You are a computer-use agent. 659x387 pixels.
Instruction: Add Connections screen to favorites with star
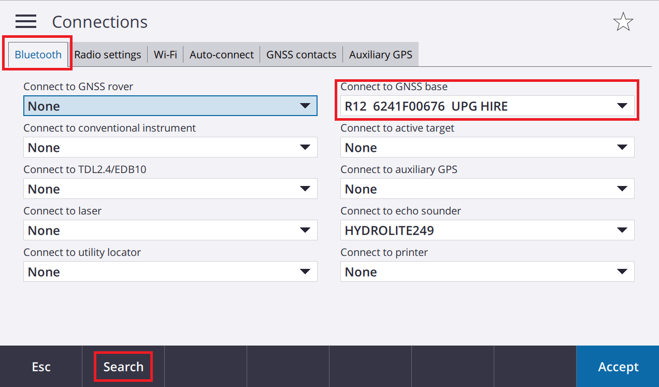[623, 22]
